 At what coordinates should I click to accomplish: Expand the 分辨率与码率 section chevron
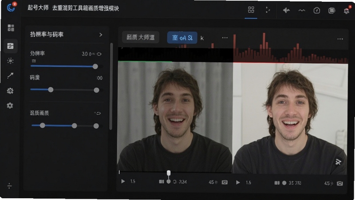pos(101,35)
